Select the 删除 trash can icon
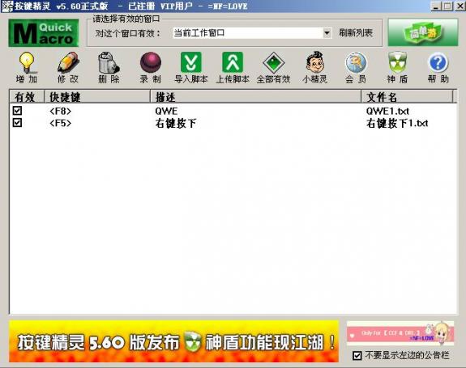Viewport: 466px width, 368px height. (109, 62)
